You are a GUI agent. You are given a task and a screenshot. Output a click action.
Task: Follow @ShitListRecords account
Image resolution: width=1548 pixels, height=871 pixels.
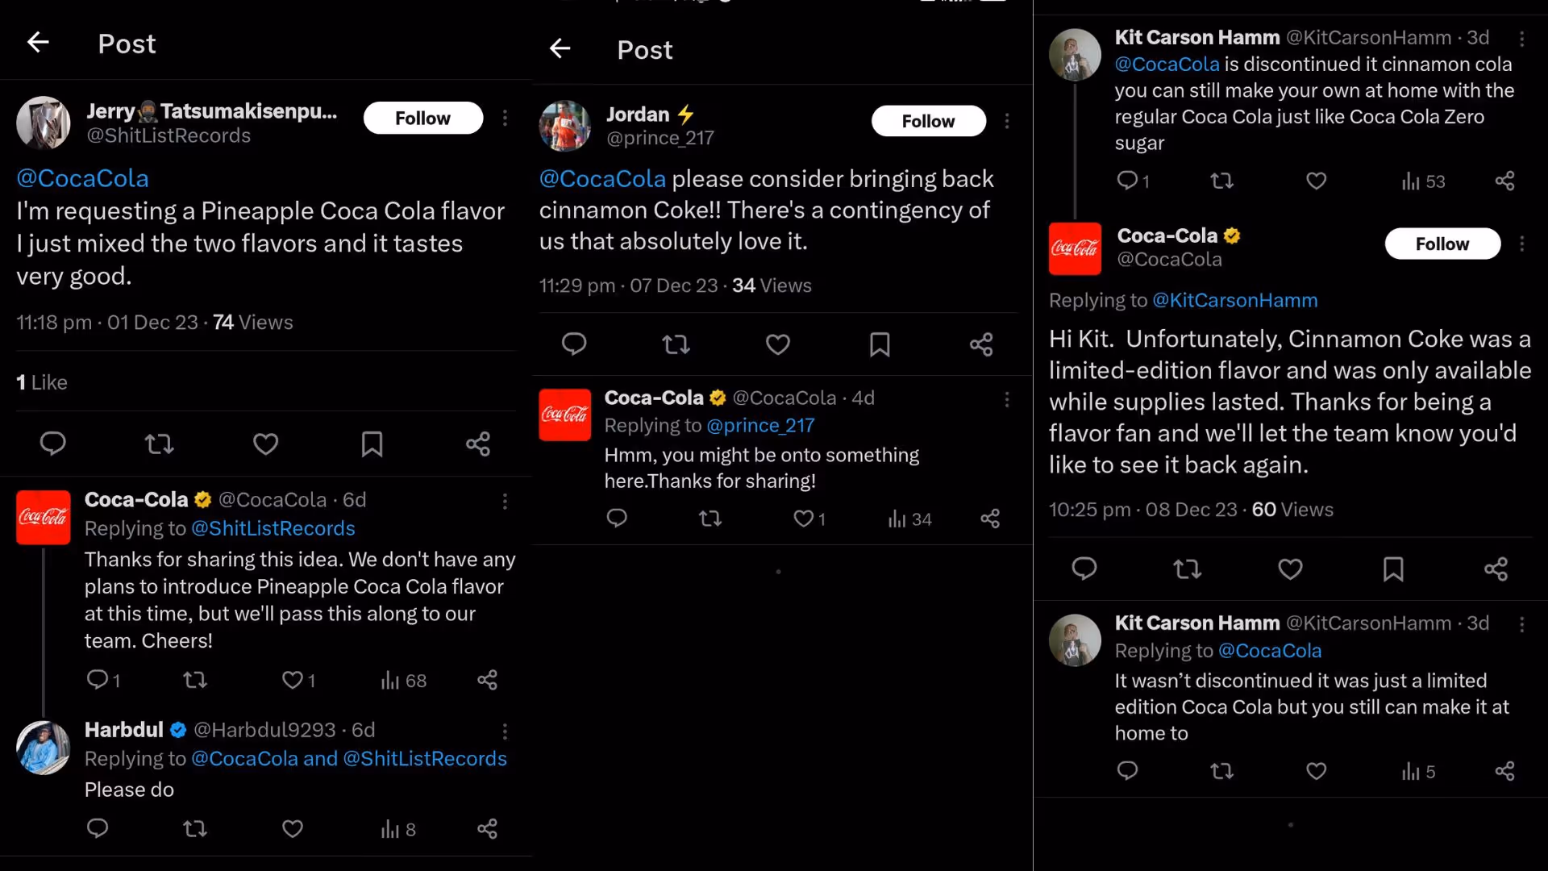[423, 119]
